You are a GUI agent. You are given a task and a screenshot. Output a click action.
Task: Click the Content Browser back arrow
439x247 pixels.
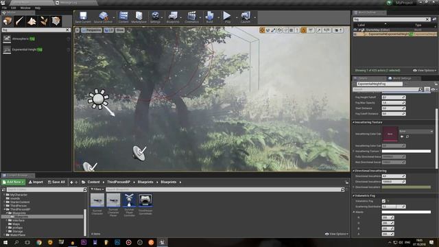click(71, 183)
